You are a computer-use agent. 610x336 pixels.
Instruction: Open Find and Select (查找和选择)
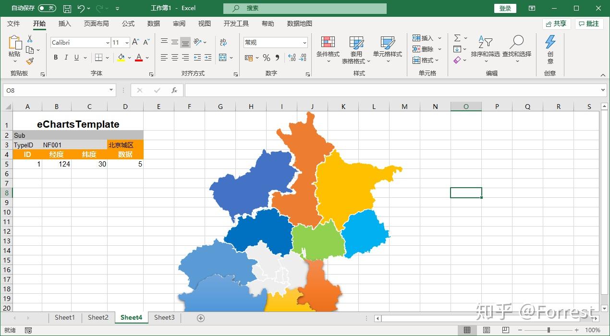517,49
